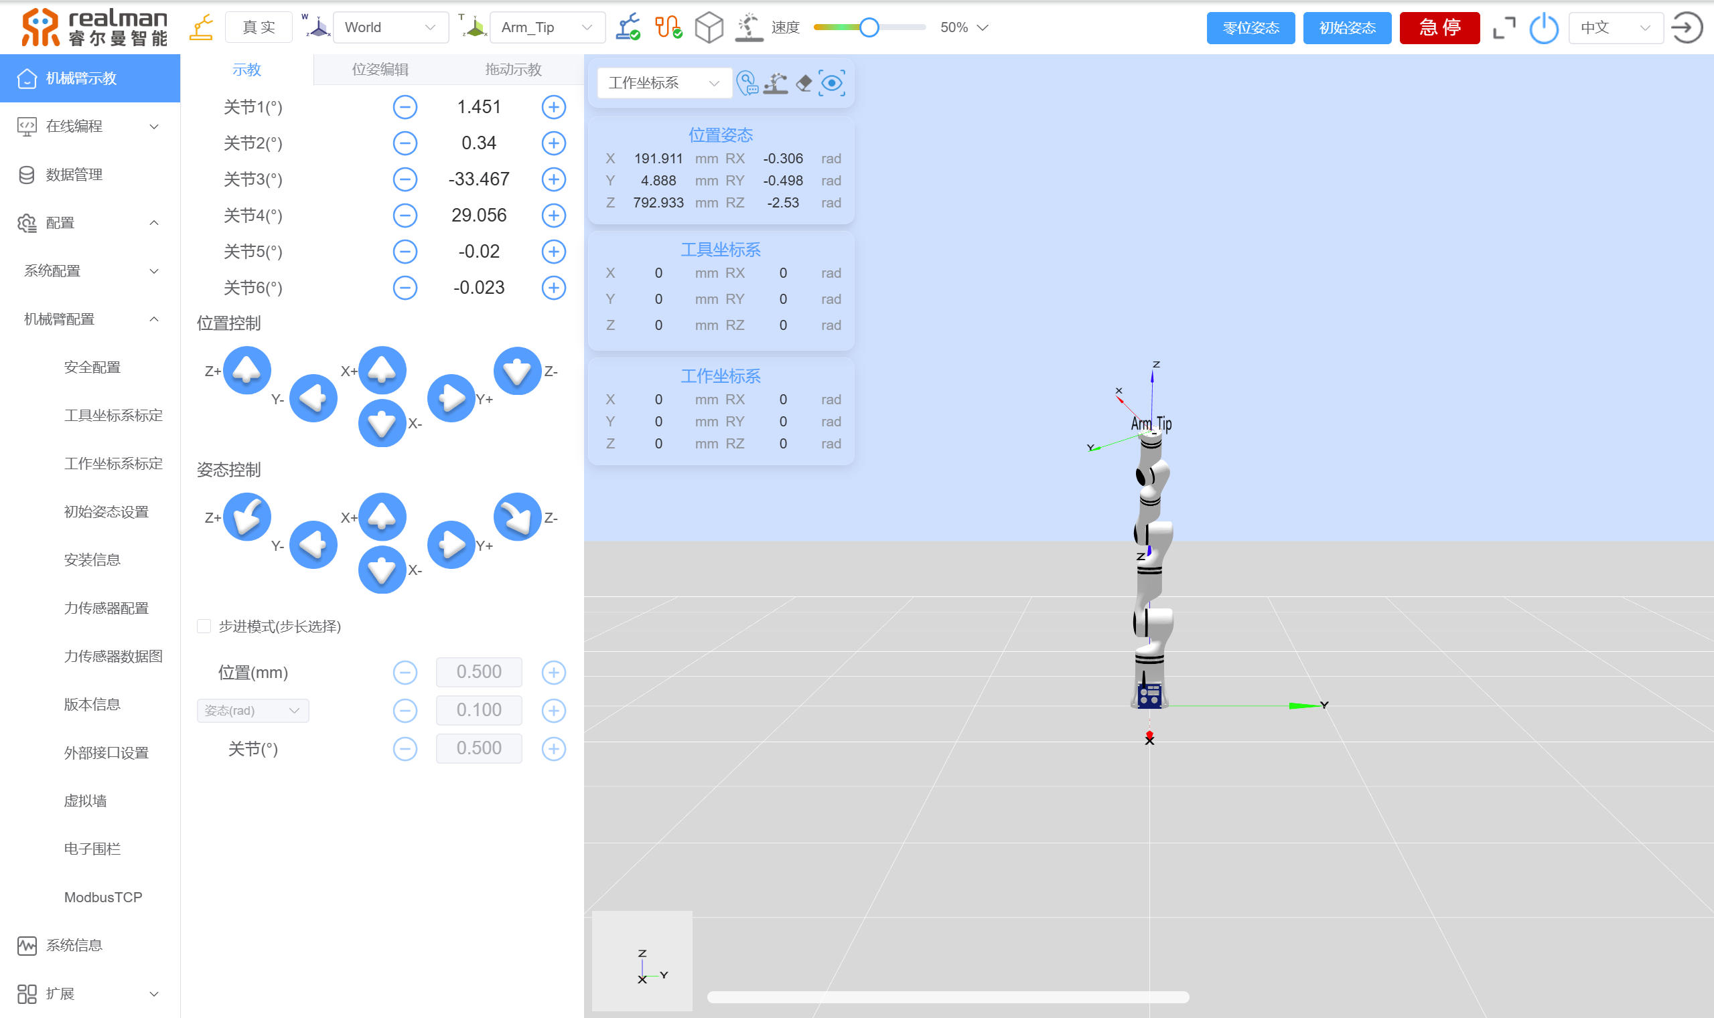Click the eraser icon to clear the trajectory
Image resolution: width=1714 pixels, height=1018 pixels.
pyautogui.click(x=804, y=83)
